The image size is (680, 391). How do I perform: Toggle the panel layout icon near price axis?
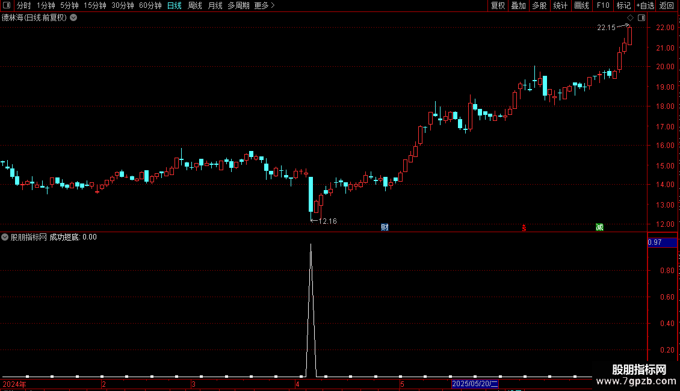tap(641, 18)
